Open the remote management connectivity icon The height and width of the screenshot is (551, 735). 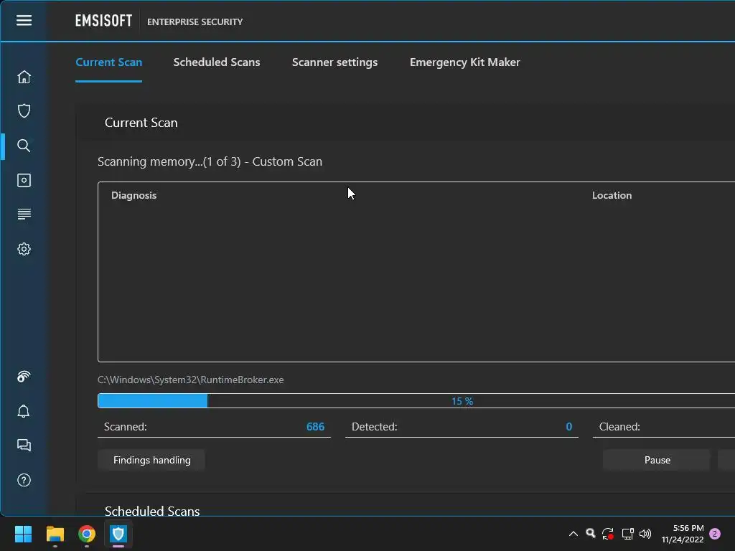pyautogui.click(x=24, y=376)
